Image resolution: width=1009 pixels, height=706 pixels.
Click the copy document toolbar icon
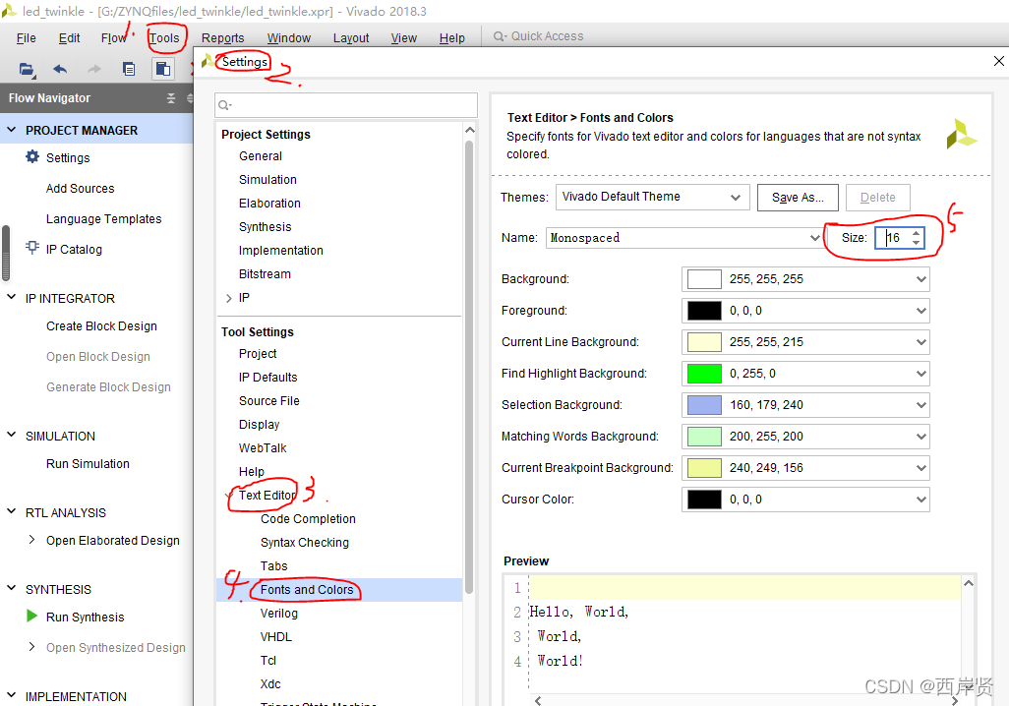point(129,69)
